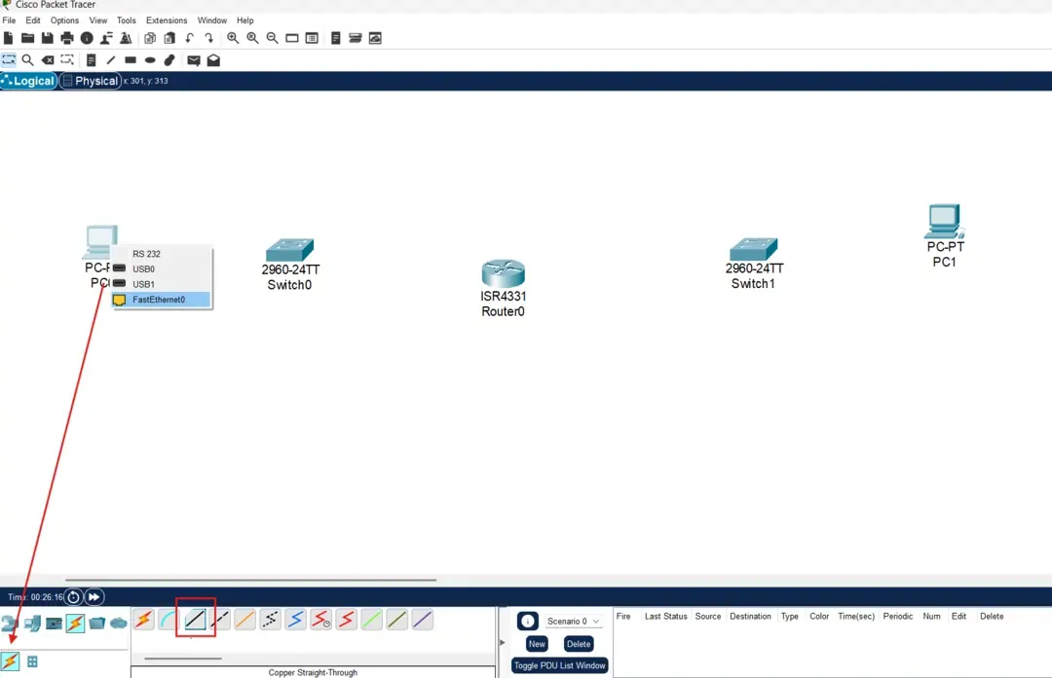Select the Coaxial blue cable

pos(296,620)
